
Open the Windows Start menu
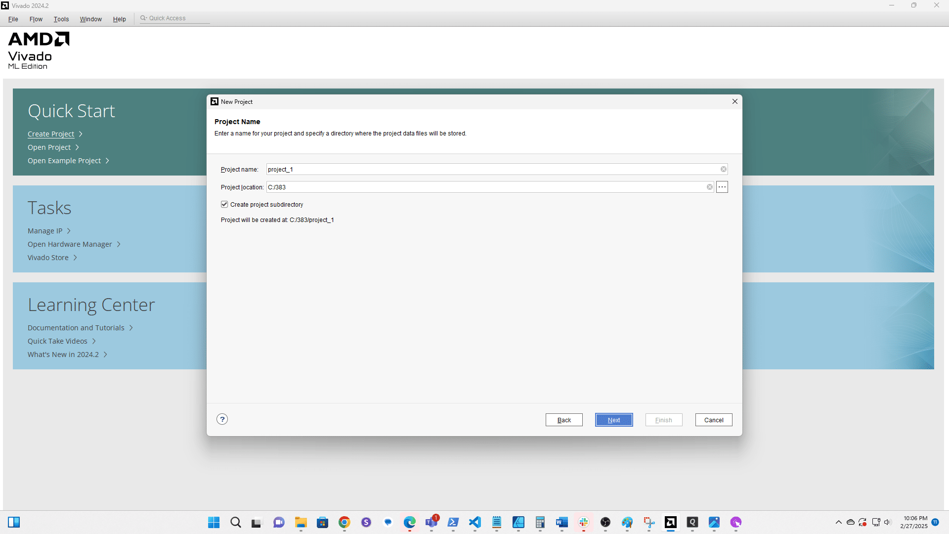tap(213, 523)
